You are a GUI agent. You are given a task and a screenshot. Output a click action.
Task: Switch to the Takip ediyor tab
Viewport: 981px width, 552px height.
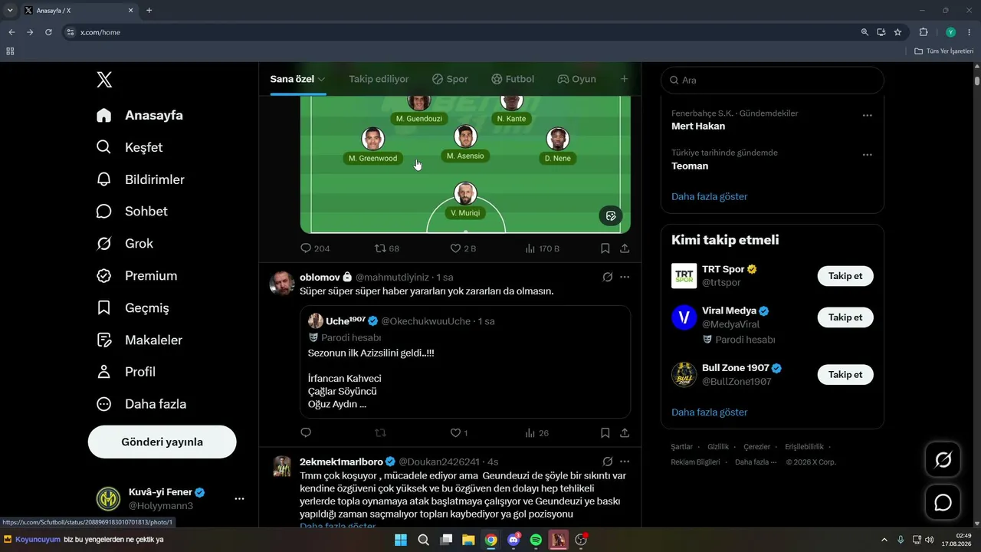(379, 79)
